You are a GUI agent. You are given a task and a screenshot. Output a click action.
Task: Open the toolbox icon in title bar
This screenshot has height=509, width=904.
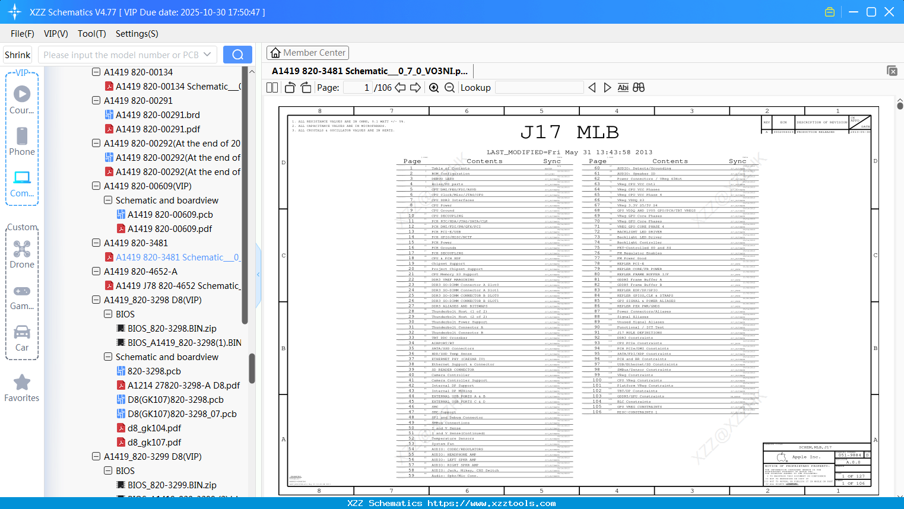click(x=830, y=12)
